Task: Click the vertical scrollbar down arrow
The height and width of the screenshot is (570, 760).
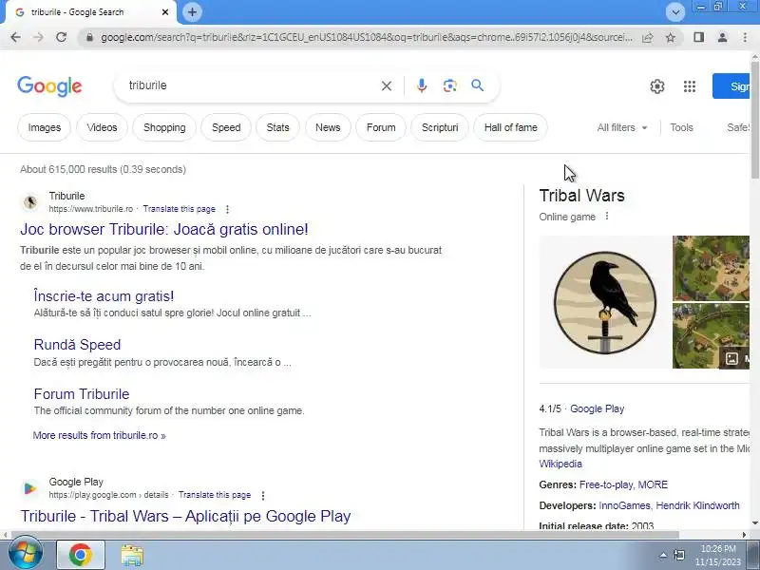Action: tap(754, 523)
